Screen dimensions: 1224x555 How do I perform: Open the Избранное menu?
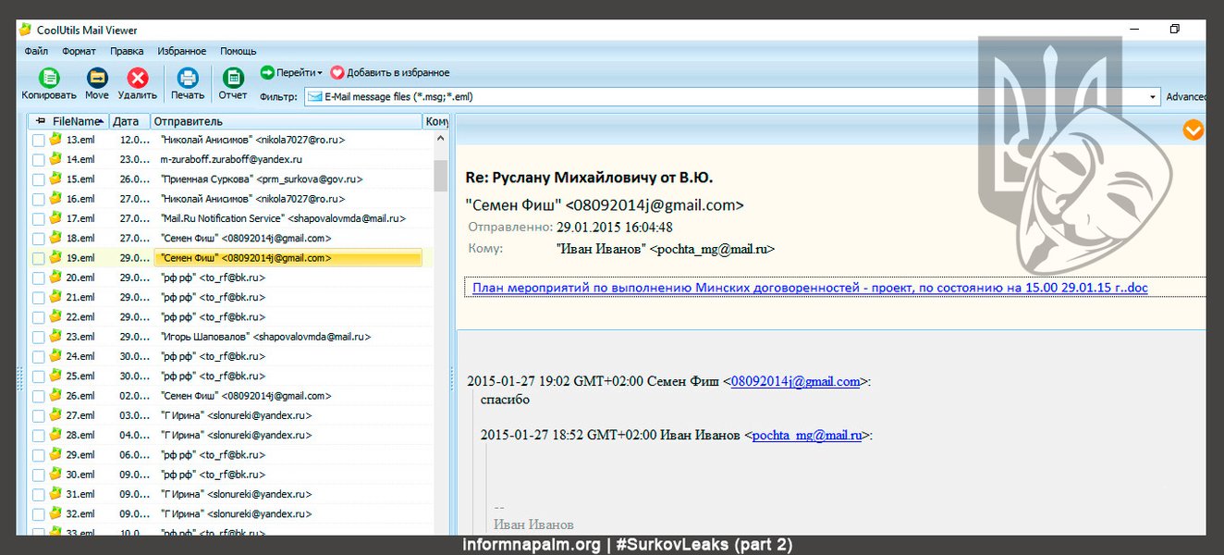(181, 52)
